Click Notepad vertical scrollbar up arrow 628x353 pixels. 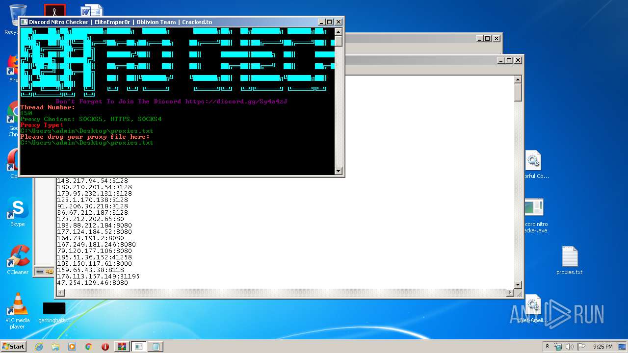[518, 79]
